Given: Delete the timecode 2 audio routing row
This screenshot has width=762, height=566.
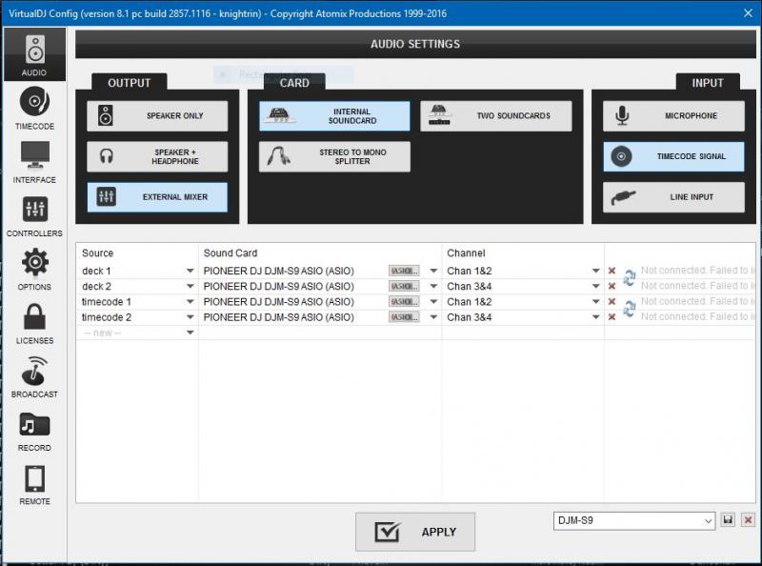Looking at the screenshot, I should pyautogui.click(x=612, y=317).
